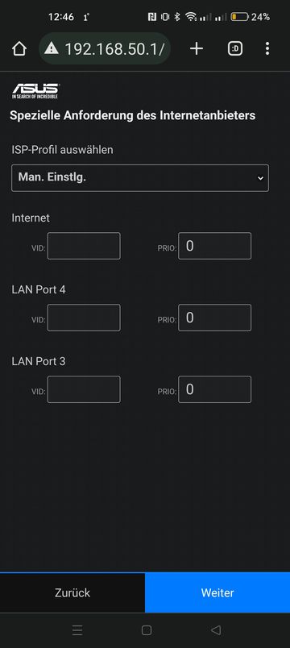Open the tab switcher icon
Screen dimensions: 290x648
pos(235,49)
